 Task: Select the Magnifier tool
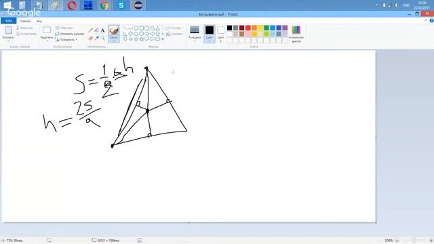[x=102, y=38]
